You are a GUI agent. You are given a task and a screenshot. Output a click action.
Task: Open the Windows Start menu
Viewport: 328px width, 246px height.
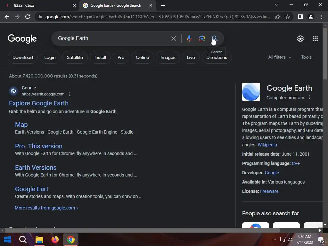coord(8,240)
